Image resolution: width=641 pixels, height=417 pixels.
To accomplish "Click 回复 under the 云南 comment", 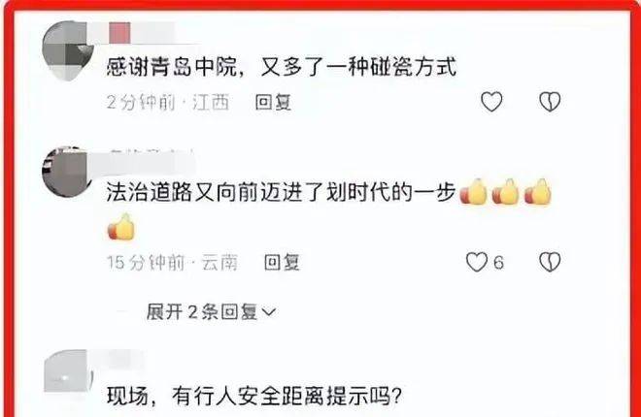I will point(282,263).
